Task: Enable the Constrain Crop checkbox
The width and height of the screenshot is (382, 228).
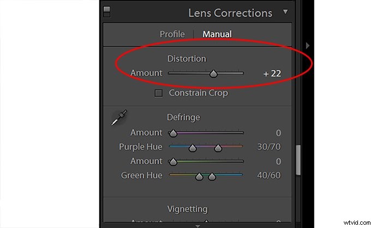Action: tap(159, 93)
